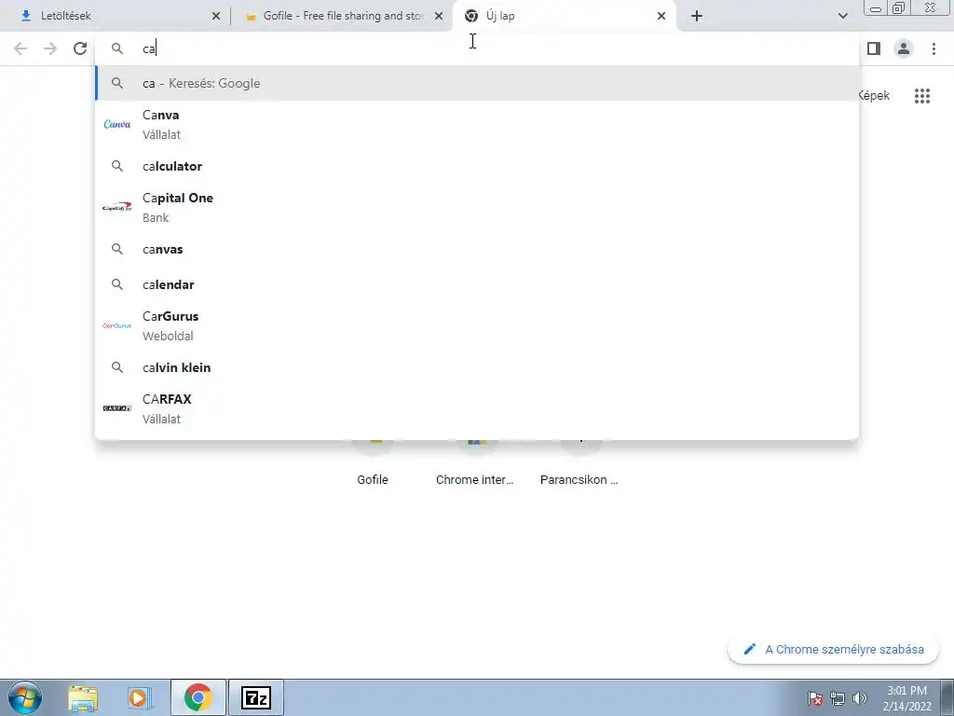Select the canvas suggestion
The width and height of the screenshot is (954, 716).
coord(477,249)
